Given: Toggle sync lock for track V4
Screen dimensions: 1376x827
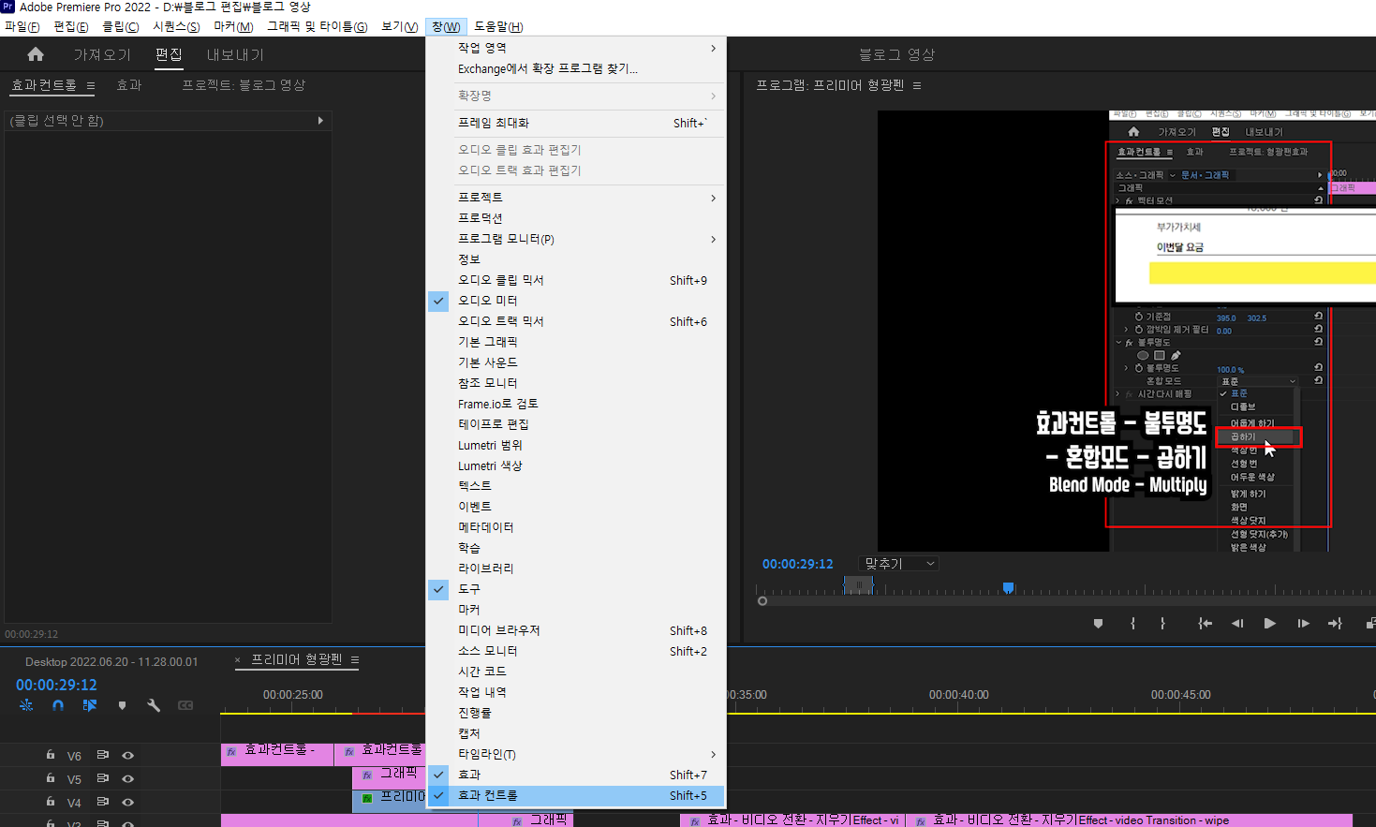Looking at the screenshot, I should (103, 802).
